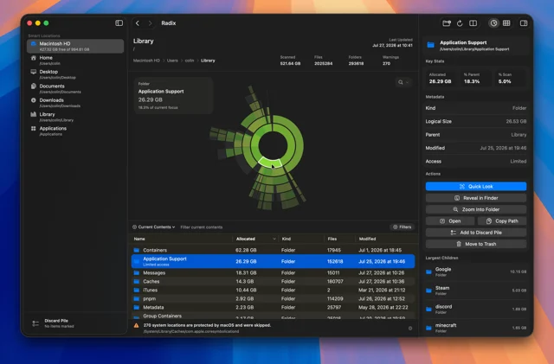
Task: Click the Home house icon
Action: pos(33,58)
